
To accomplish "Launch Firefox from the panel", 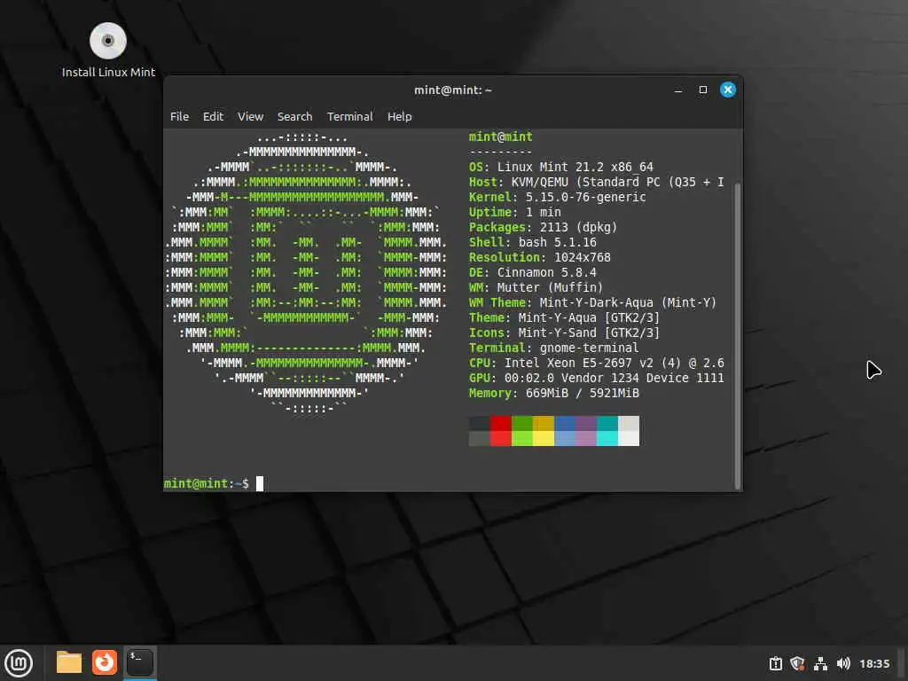I will (105, 662).
